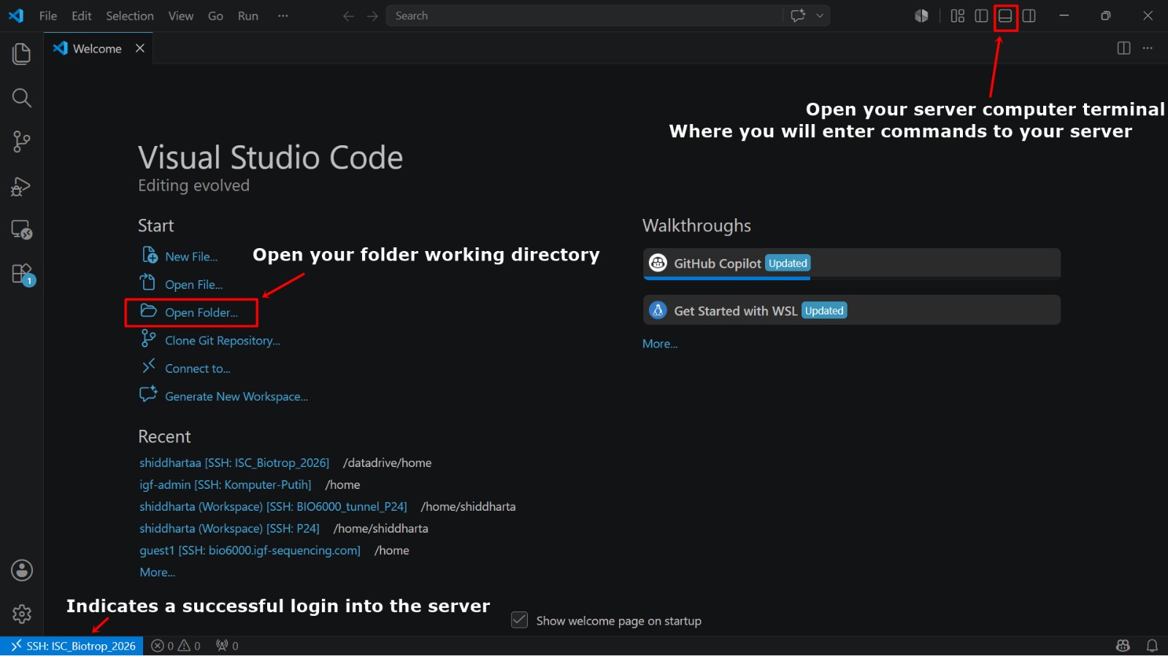Viewport: 1168px width, 656px height.
Task: Open the Edit menu
Action: (x=82, y=15)
